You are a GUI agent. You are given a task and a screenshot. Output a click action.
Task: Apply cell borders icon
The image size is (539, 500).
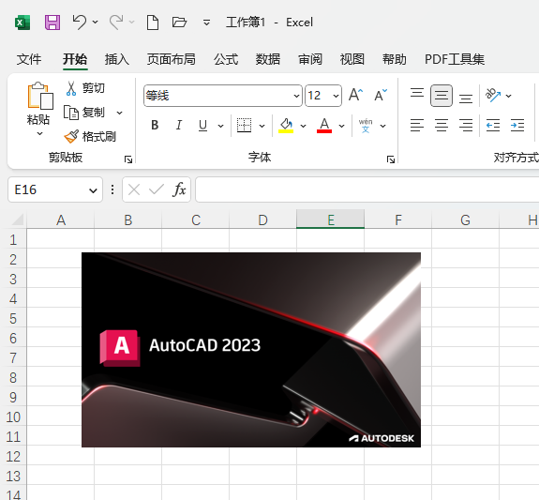click(244, 126)
